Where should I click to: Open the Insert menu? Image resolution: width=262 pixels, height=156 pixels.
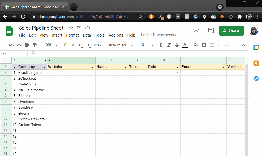(x=57, y=35)
